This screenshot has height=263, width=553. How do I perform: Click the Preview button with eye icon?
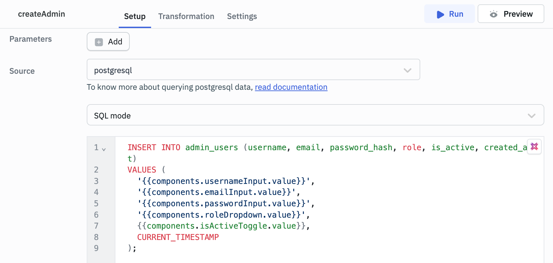pos(511,14)
